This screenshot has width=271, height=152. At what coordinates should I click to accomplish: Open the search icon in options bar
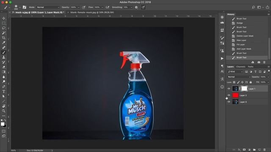(253, 7)
